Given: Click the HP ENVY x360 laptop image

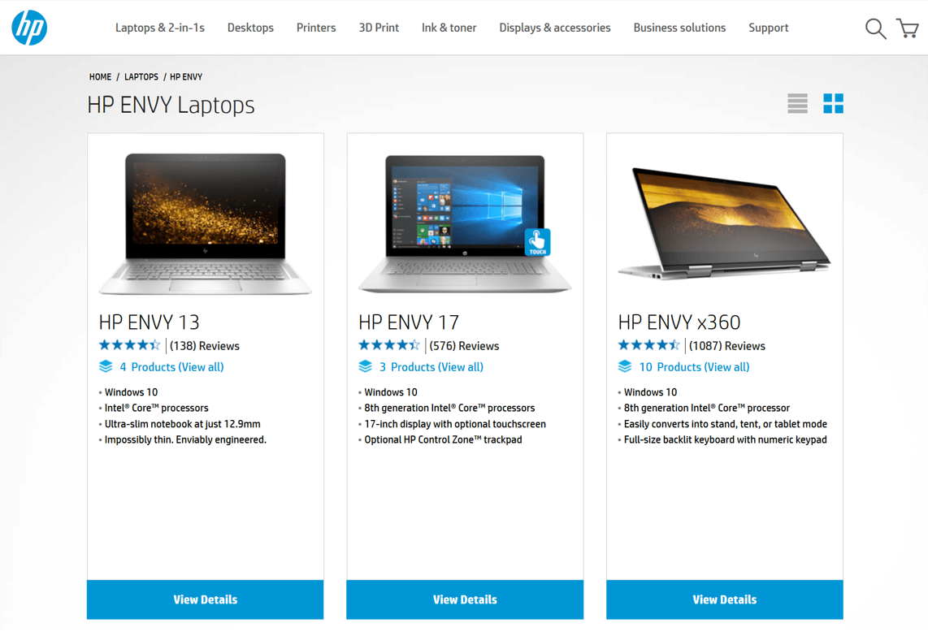Looking at the screenshot, I should pos(724,223).
